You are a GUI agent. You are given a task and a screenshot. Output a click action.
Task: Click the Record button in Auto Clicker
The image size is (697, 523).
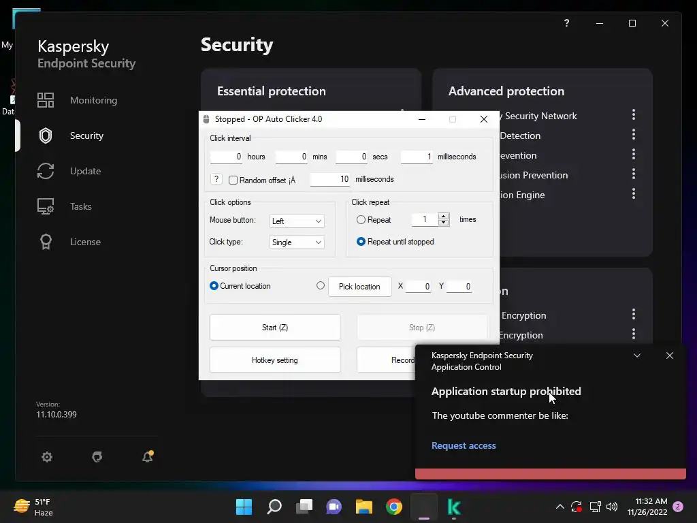[386, 360]
